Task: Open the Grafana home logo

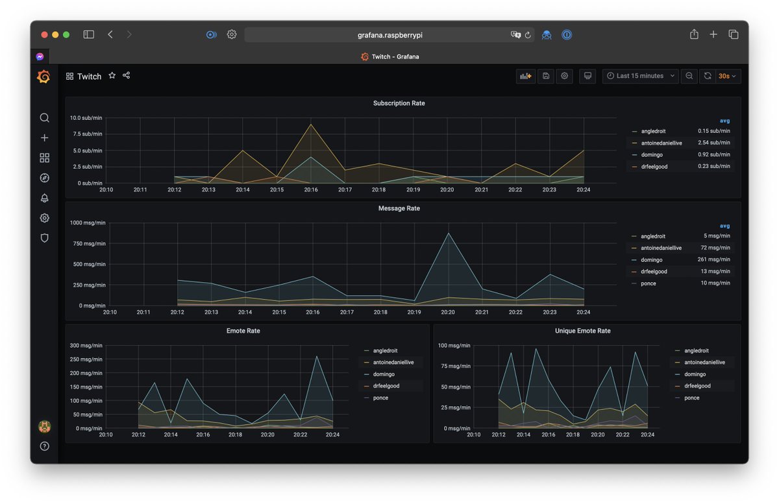Action: click(x=44, y=77)
